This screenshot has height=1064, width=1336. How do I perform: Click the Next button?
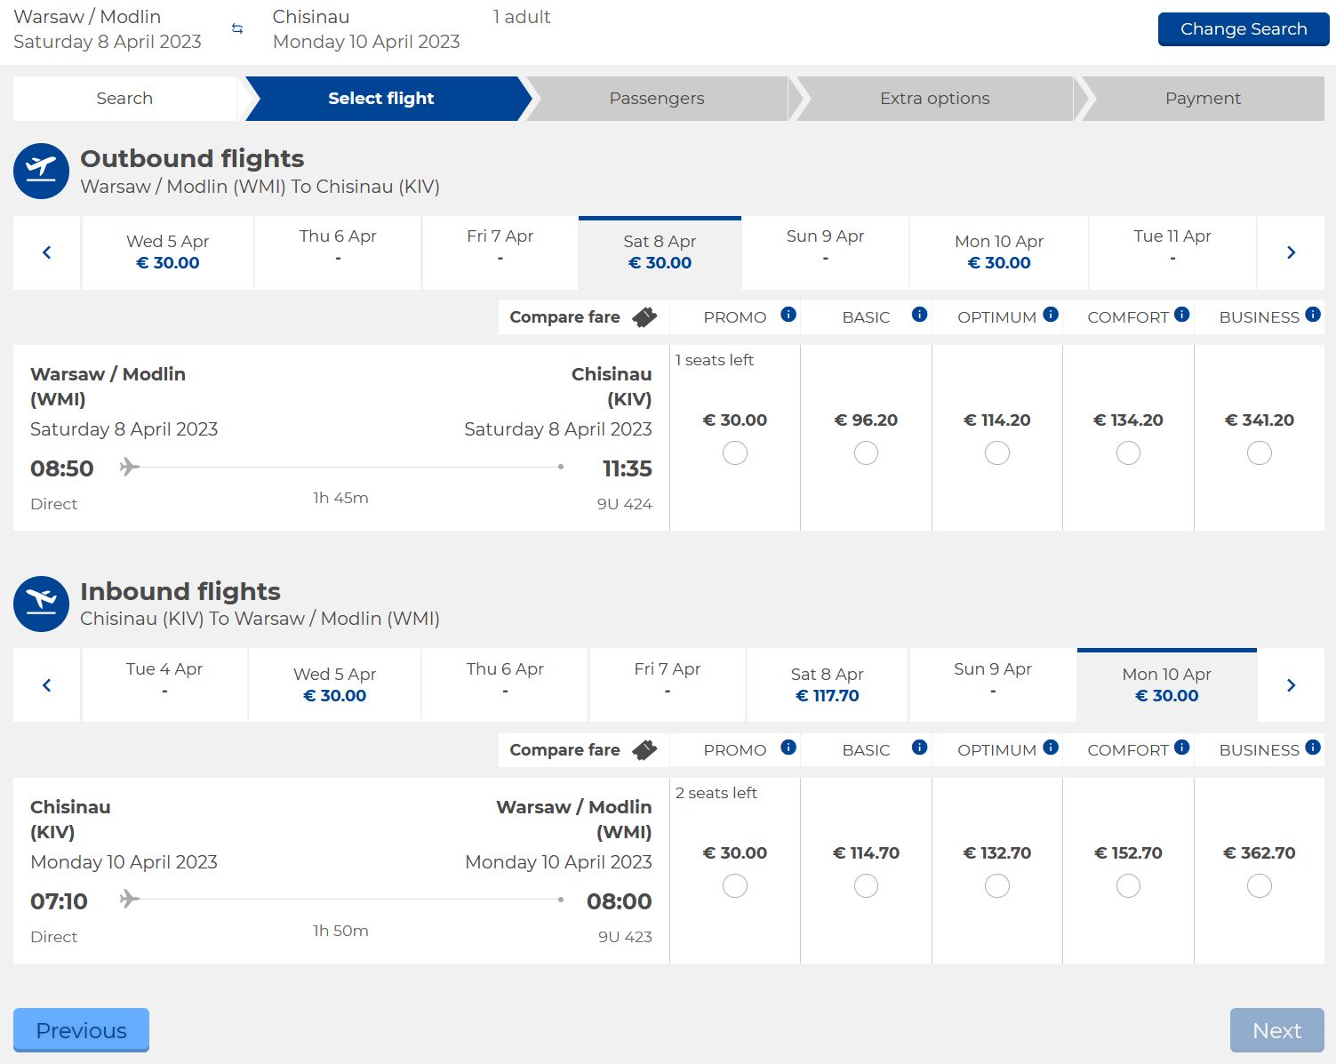(1277, 1030)
